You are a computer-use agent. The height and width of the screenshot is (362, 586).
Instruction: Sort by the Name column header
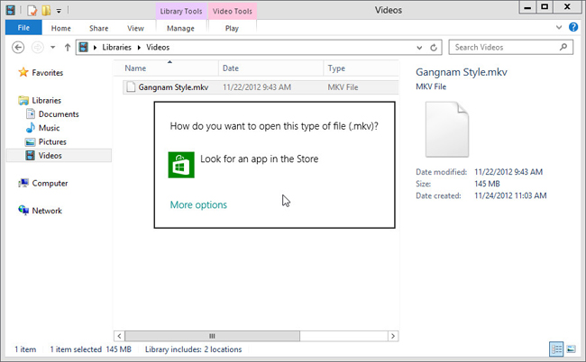[x=166, y=68]
